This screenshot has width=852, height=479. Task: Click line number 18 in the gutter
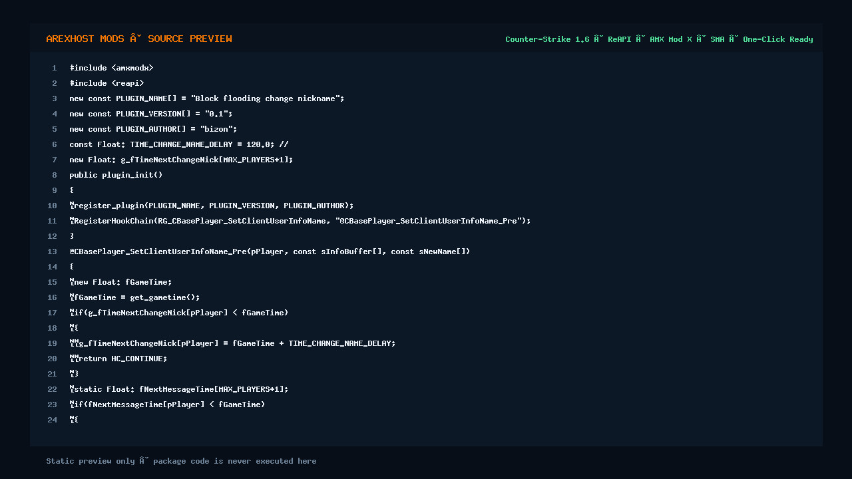click(53, 328)
